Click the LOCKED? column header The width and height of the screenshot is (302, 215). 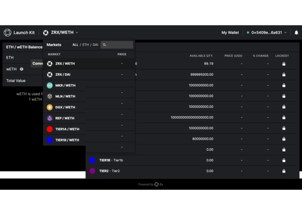tap(282, 56)
